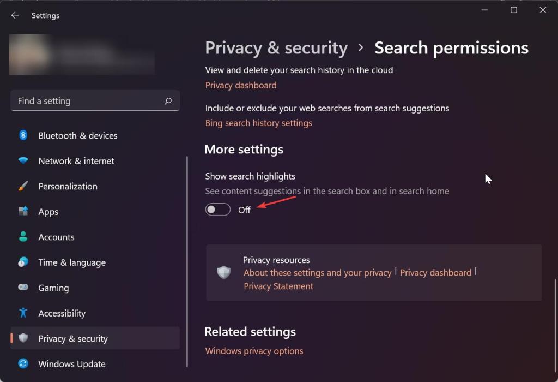Click the Time & language clock icon
The image size is (558, 382).
pyautogui.click(x=23, y=262)
